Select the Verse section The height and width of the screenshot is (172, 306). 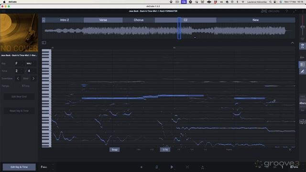tap(103, 20)
